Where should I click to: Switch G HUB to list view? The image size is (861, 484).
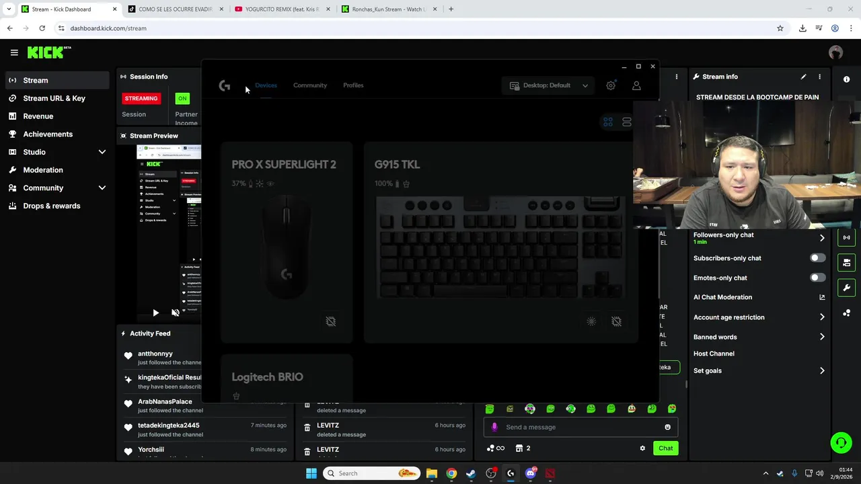click(627, 122)
